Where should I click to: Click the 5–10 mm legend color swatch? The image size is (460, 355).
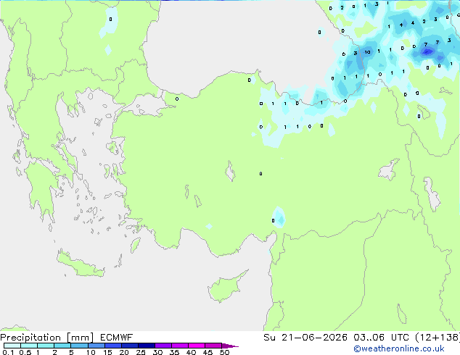point(79,346)
